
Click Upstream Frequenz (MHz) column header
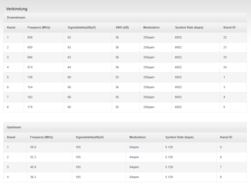click(x=42, y=137)
